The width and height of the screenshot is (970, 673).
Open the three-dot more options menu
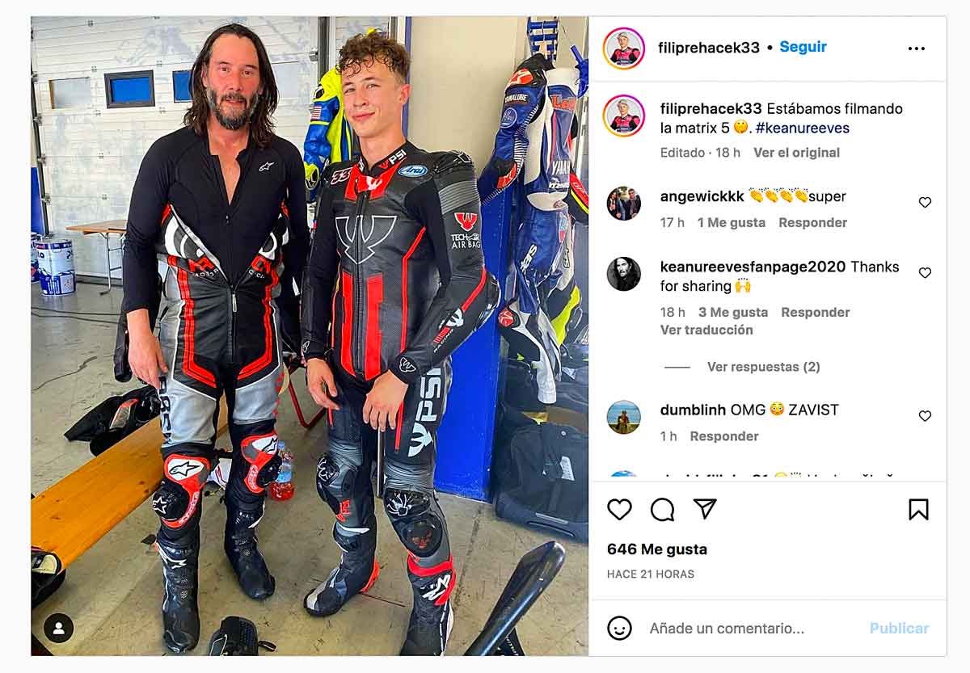pyautogui.click(x=916, y=48)
